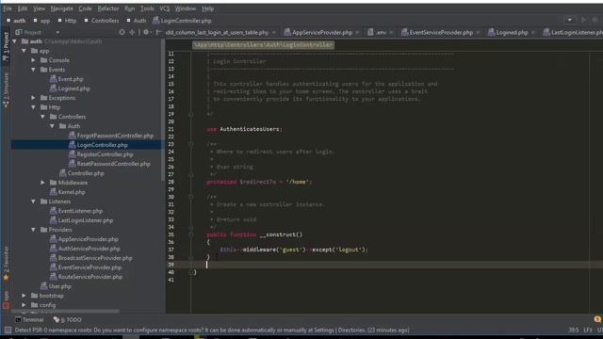
Task: Open the Navigate menu
Action: click(61, 8)
